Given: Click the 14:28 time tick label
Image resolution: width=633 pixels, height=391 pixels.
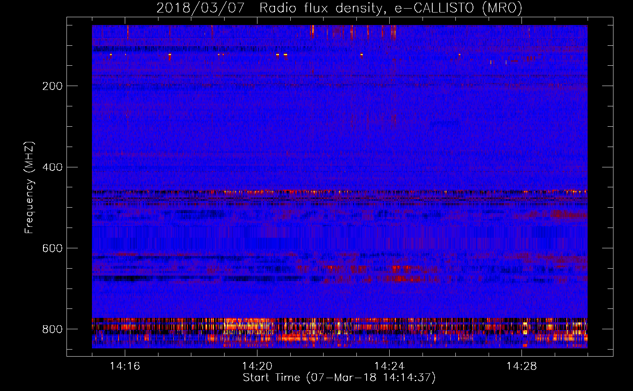Looking at the screenshot, I should pyautogui.click(x=522, y=366).
